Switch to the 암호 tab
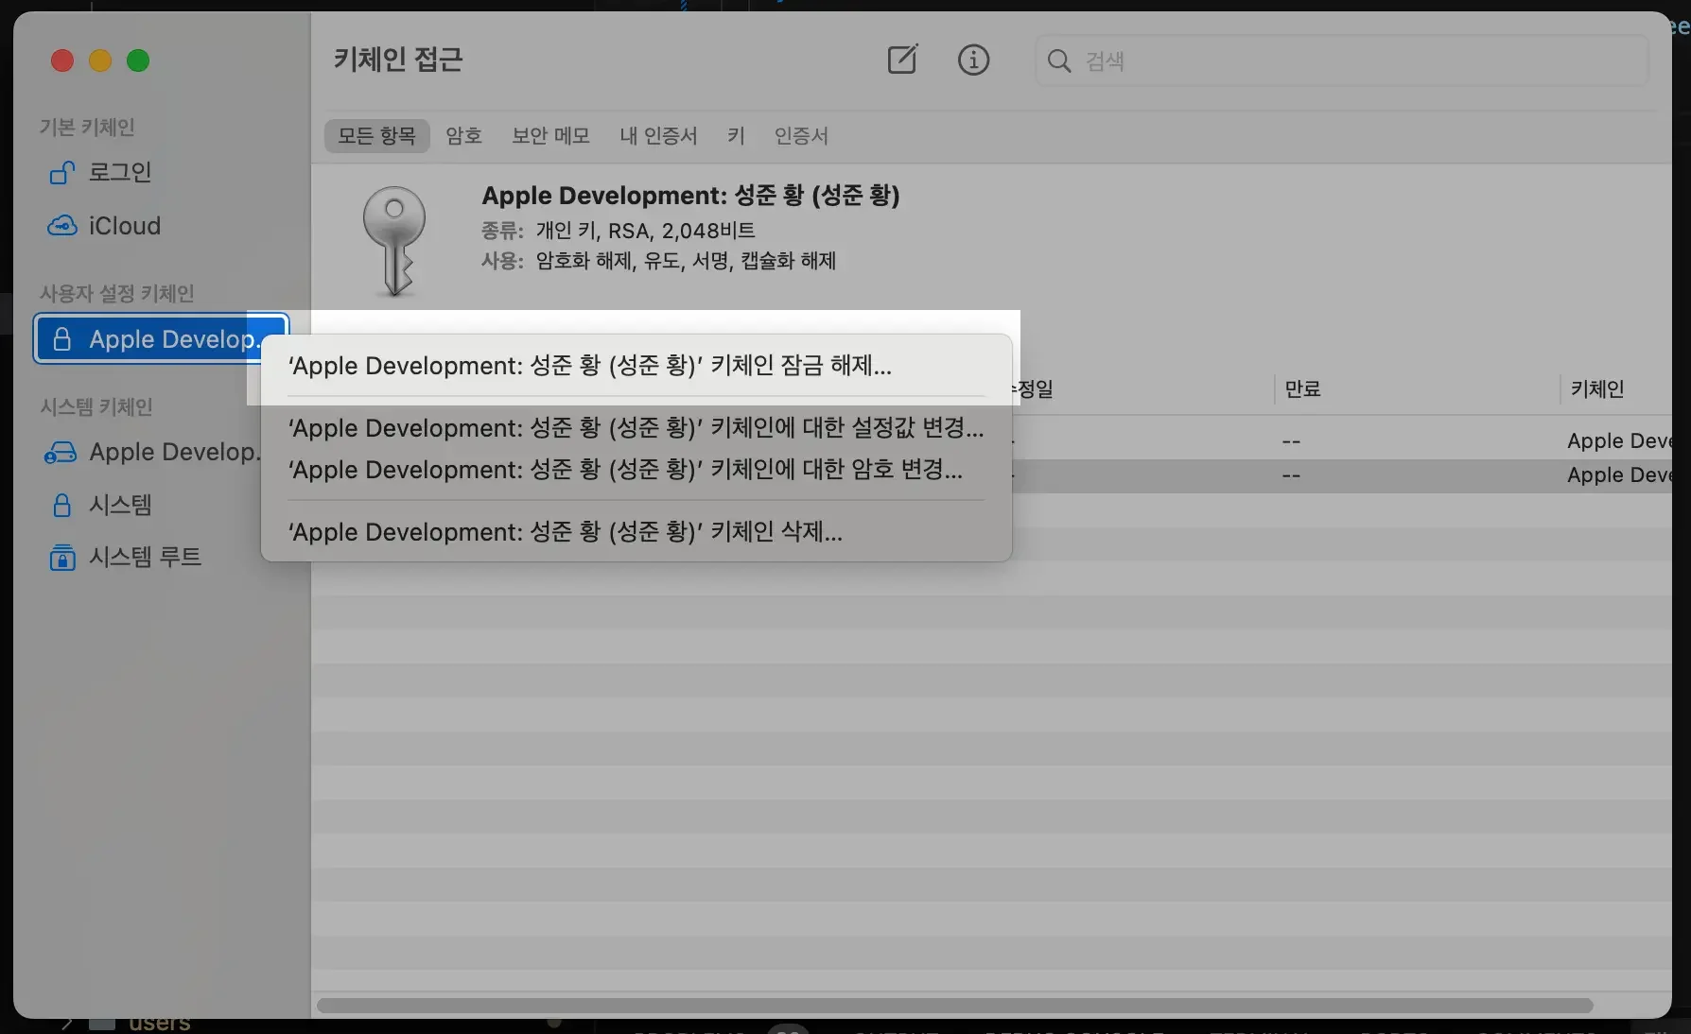 click(x=463, y=135)
